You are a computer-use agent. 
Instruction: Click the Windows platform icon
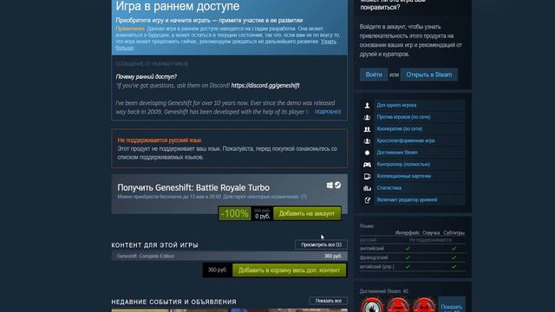tap(330, 185)
